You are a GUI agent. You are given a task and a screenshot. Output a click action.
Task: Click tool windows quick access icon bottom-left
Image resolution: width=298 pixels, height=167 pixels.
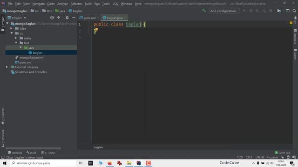[3, 157]
